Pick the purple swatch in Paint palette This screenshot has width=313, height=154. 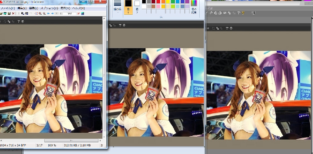pyautogui.click(x=187, y=2)
